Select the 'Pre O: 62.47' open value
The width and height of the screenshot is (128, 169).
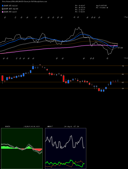point(80,5)
